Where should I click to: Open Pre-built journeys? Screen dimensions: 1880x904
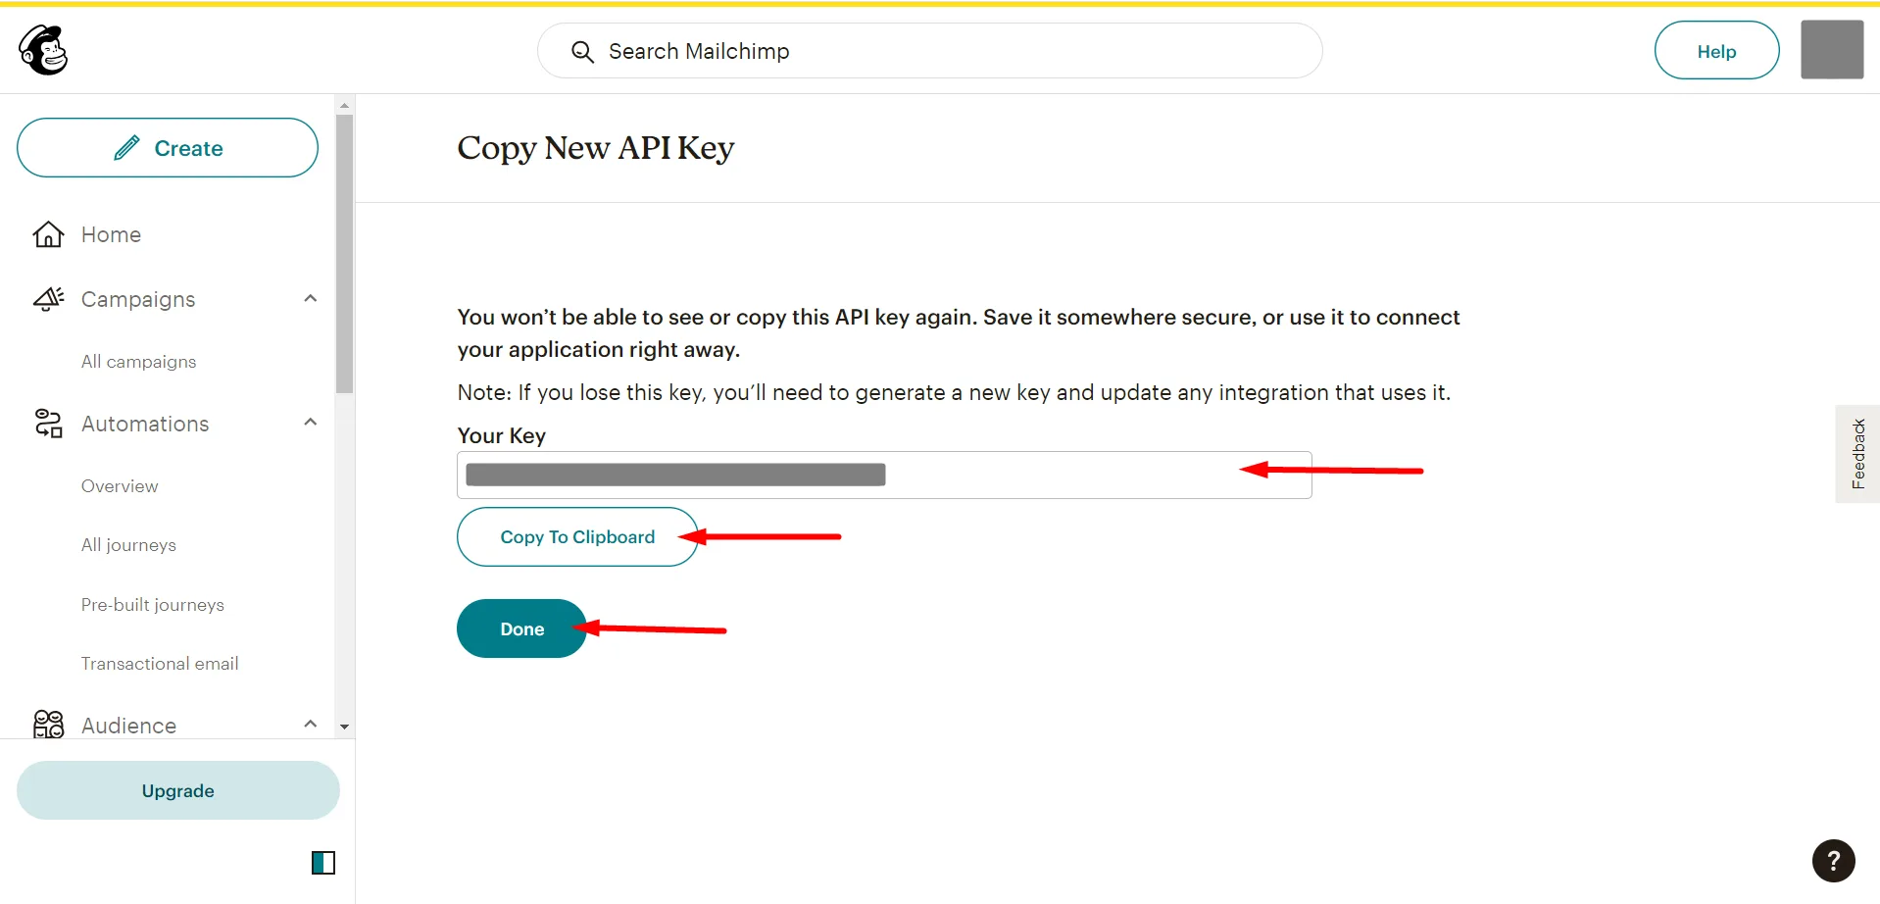pos(153,605)
